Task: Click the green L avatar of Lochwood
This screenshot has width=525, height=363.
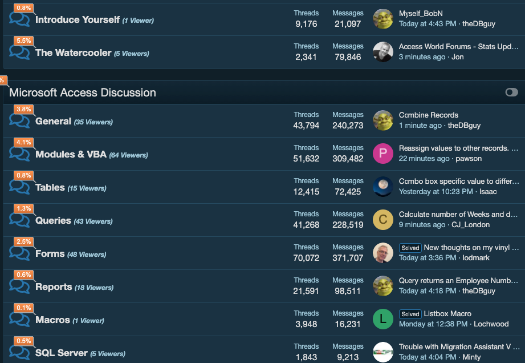Action: [x=383, y=319]
